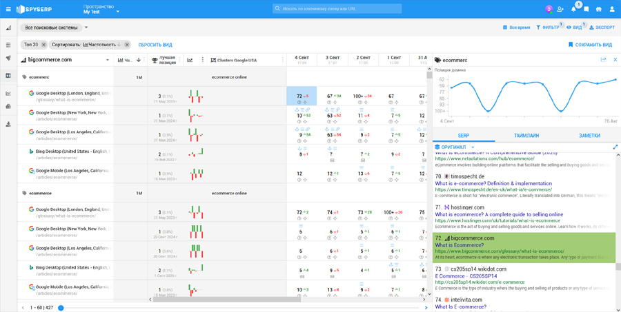The image size is (621, 312).
Task: Open the 'Фильтр' filter menu
Action: pyautogui.click(x=547, y=28)
